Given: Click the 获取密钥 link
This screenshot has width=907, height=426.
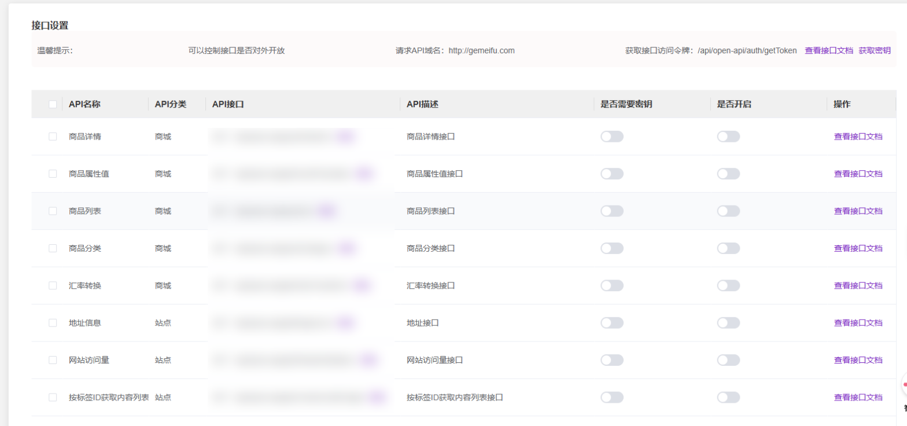Looking at the screenshot, I should click(875, 50).
